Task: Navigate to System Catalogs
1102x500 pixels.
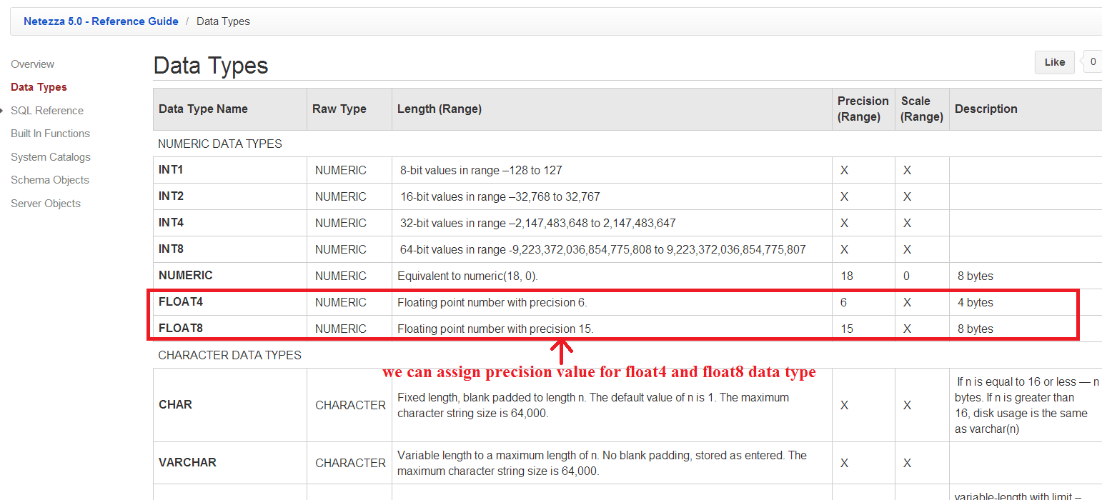Action: pyautogui.click(x=51, y=157)
